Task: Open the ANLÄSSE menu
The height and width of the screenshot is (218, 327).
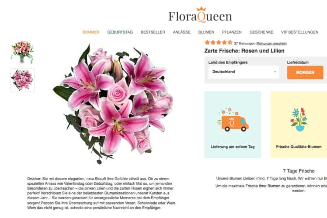Action: (182, 32)
